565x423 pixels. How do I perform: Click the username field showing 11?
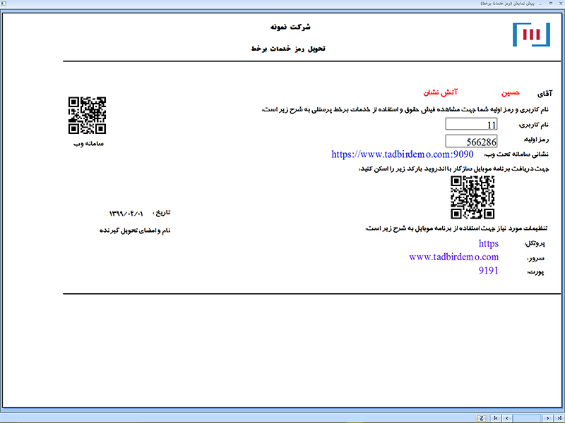472,125
